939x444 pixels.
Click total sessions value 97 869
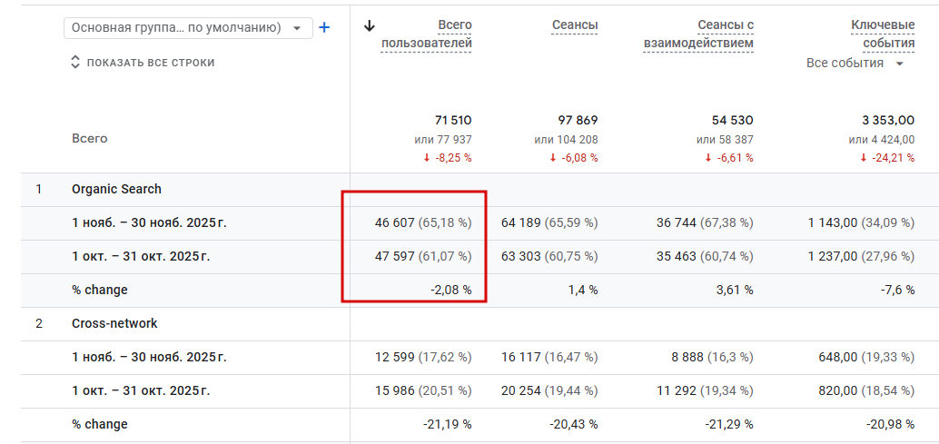point(578,121)
